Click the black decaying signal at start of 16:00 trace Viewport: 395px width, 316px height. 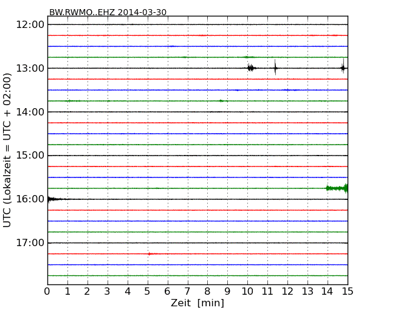[54, 199]
